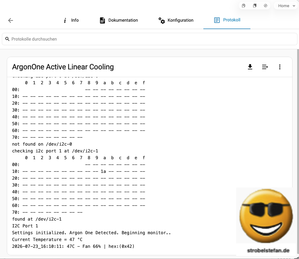Screen dimensions: 299x259
Task: Click the circled pencil edit icon
Action: tap(266, 6)
